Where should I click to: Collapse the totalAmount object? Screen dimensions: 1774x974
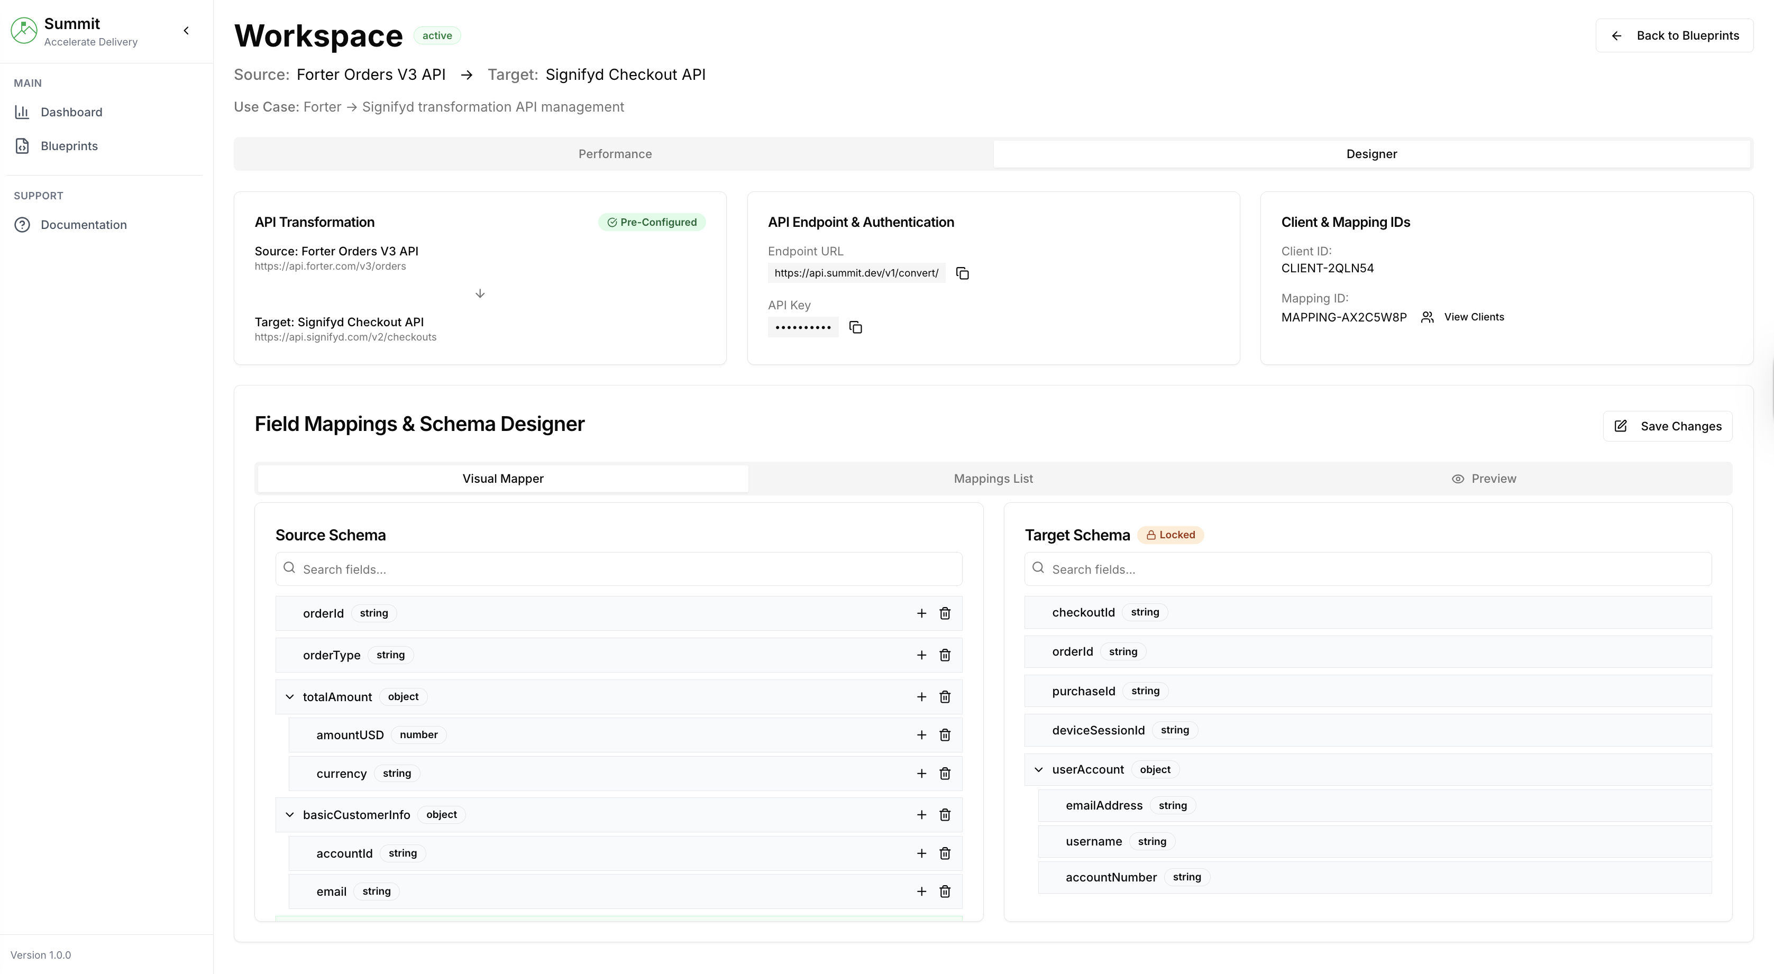[x=289, y=697]
